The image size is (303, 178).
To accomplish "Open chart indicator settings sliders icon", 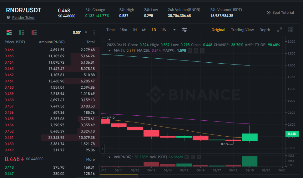I will [x=184, y=30].
